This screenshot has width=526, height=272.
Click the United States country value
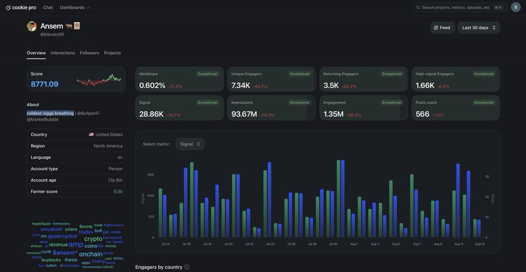point(106,134)
